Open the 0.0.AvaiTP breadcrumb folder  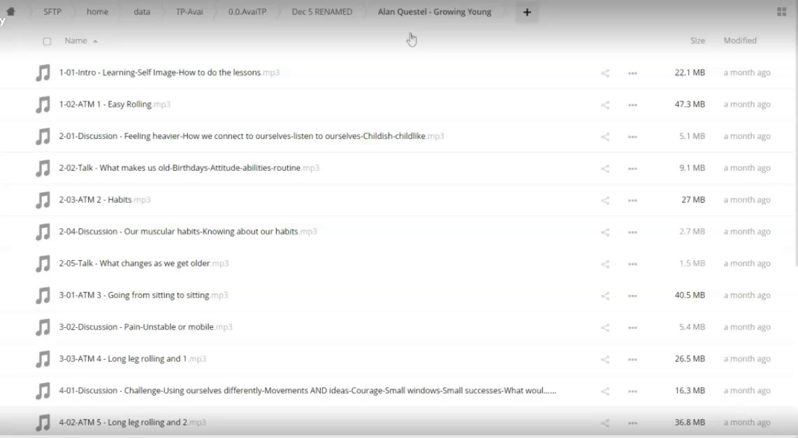(x=247, y=12)
